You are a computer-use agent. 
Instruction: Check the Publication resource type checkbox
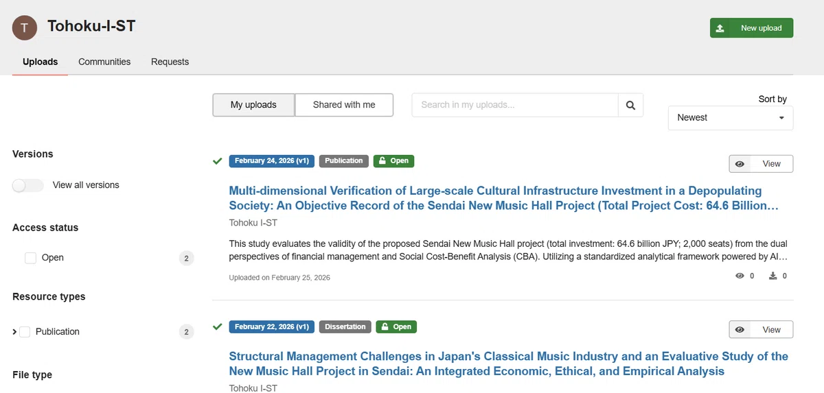point(25,332)
